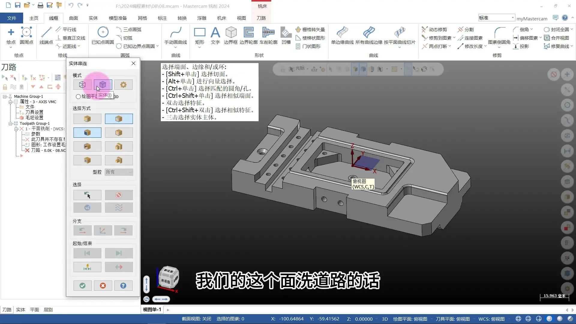Select the 绘图平面 radio button
This screenshot has width=576, height=324.
(x=78, y=97)
